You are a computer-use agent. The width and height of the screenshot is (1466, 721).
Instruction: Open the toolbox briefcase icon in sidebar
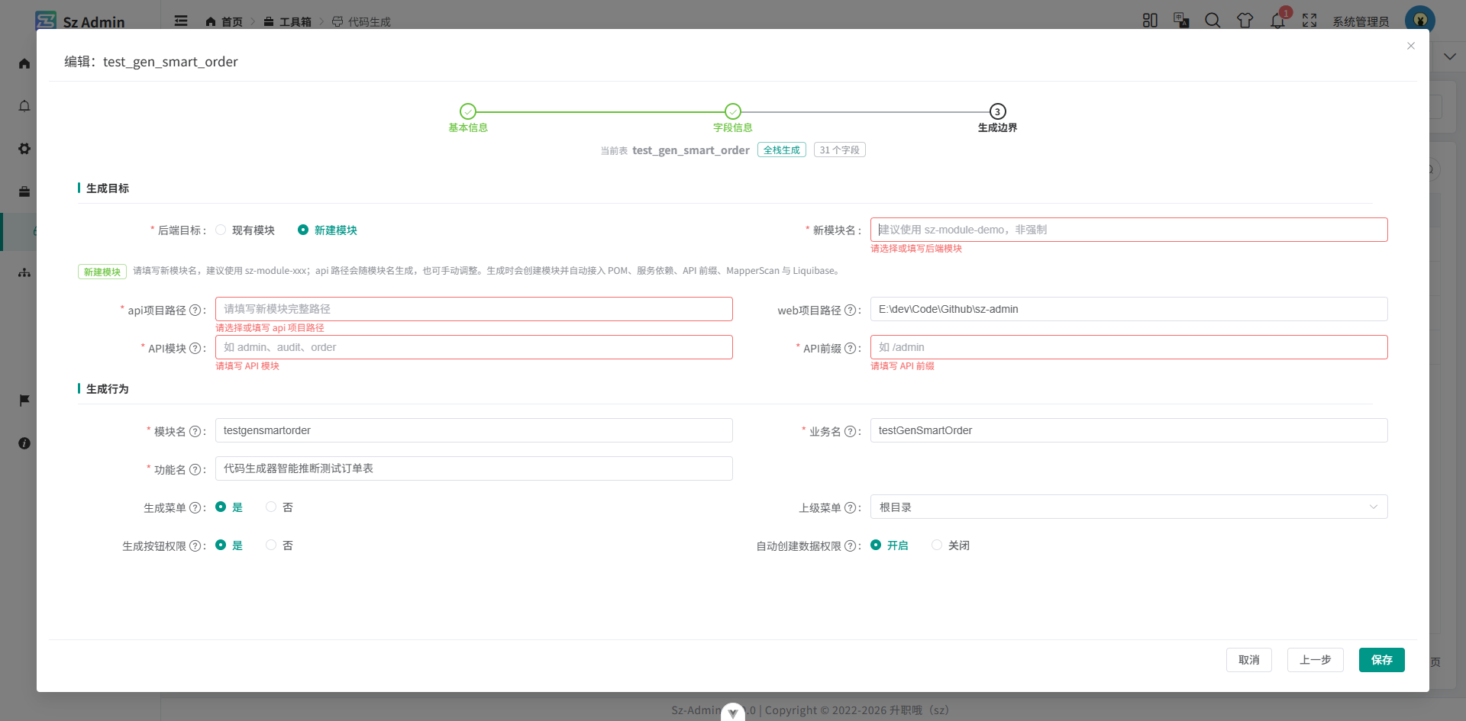pyautogui.click(x=24, y=192)
